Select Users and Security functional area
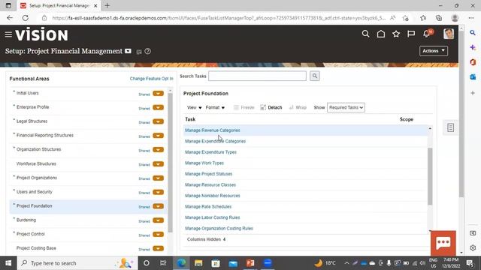Image resolution: width=481 pixels, height=270 pixels. pyautogui.click(x=35, y=192)
